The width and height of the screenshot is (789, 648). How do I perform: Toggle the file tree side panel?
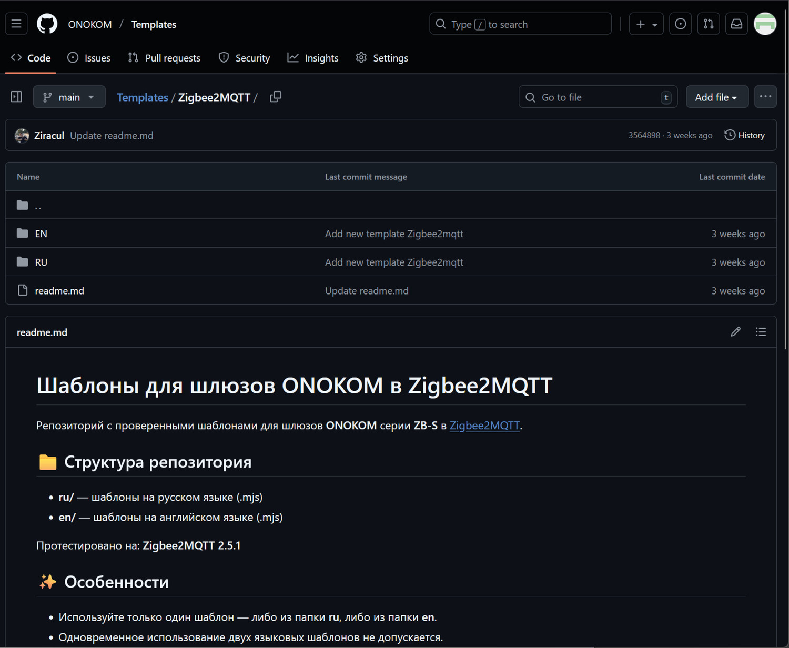click(x=16, y=97)
